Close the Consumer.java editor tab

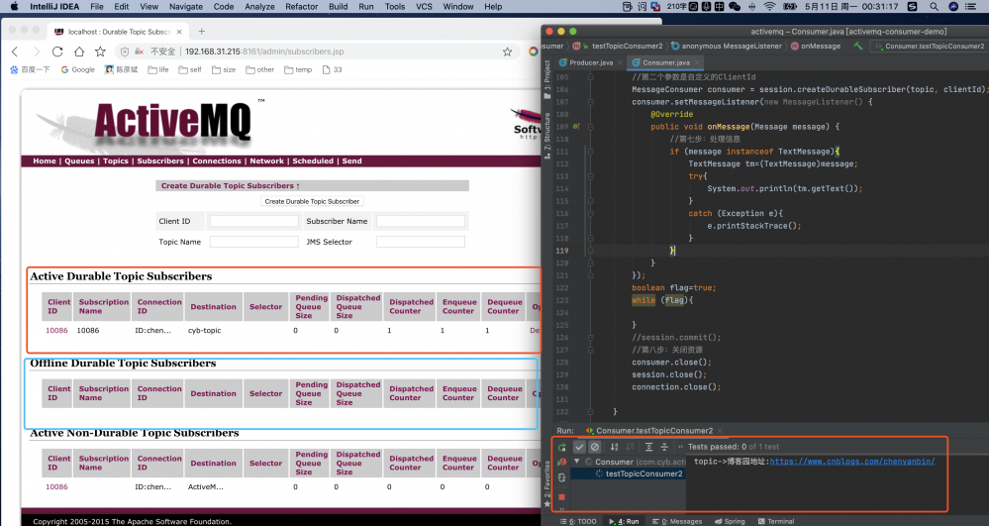click(697, 62)
